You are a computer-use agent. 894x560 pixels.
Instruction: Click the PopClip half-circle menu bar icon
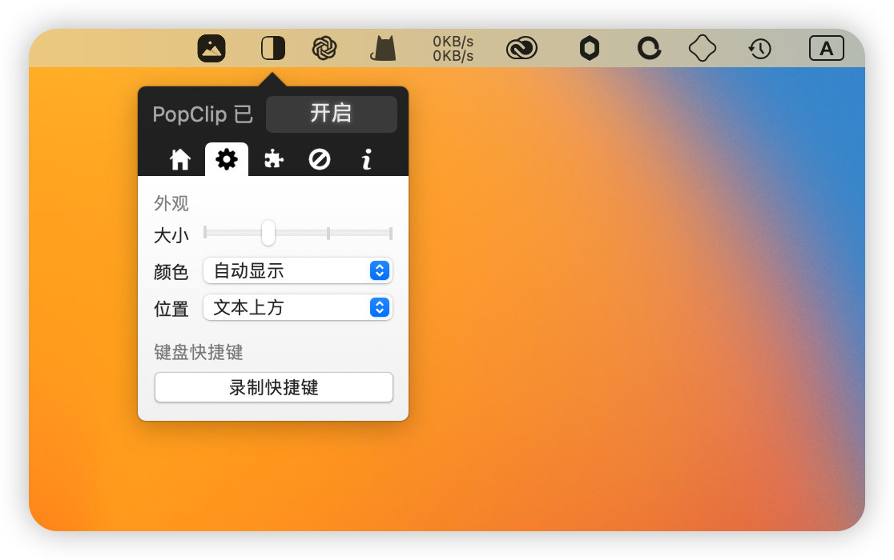tap(273, 48)
